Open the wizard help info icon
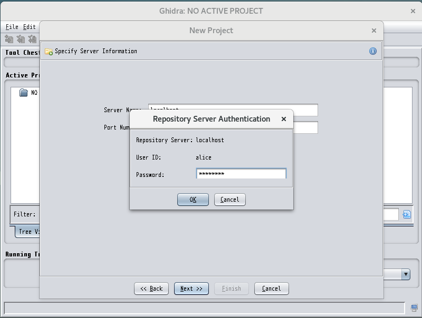 pyautogui.click(x=373, y=51)
